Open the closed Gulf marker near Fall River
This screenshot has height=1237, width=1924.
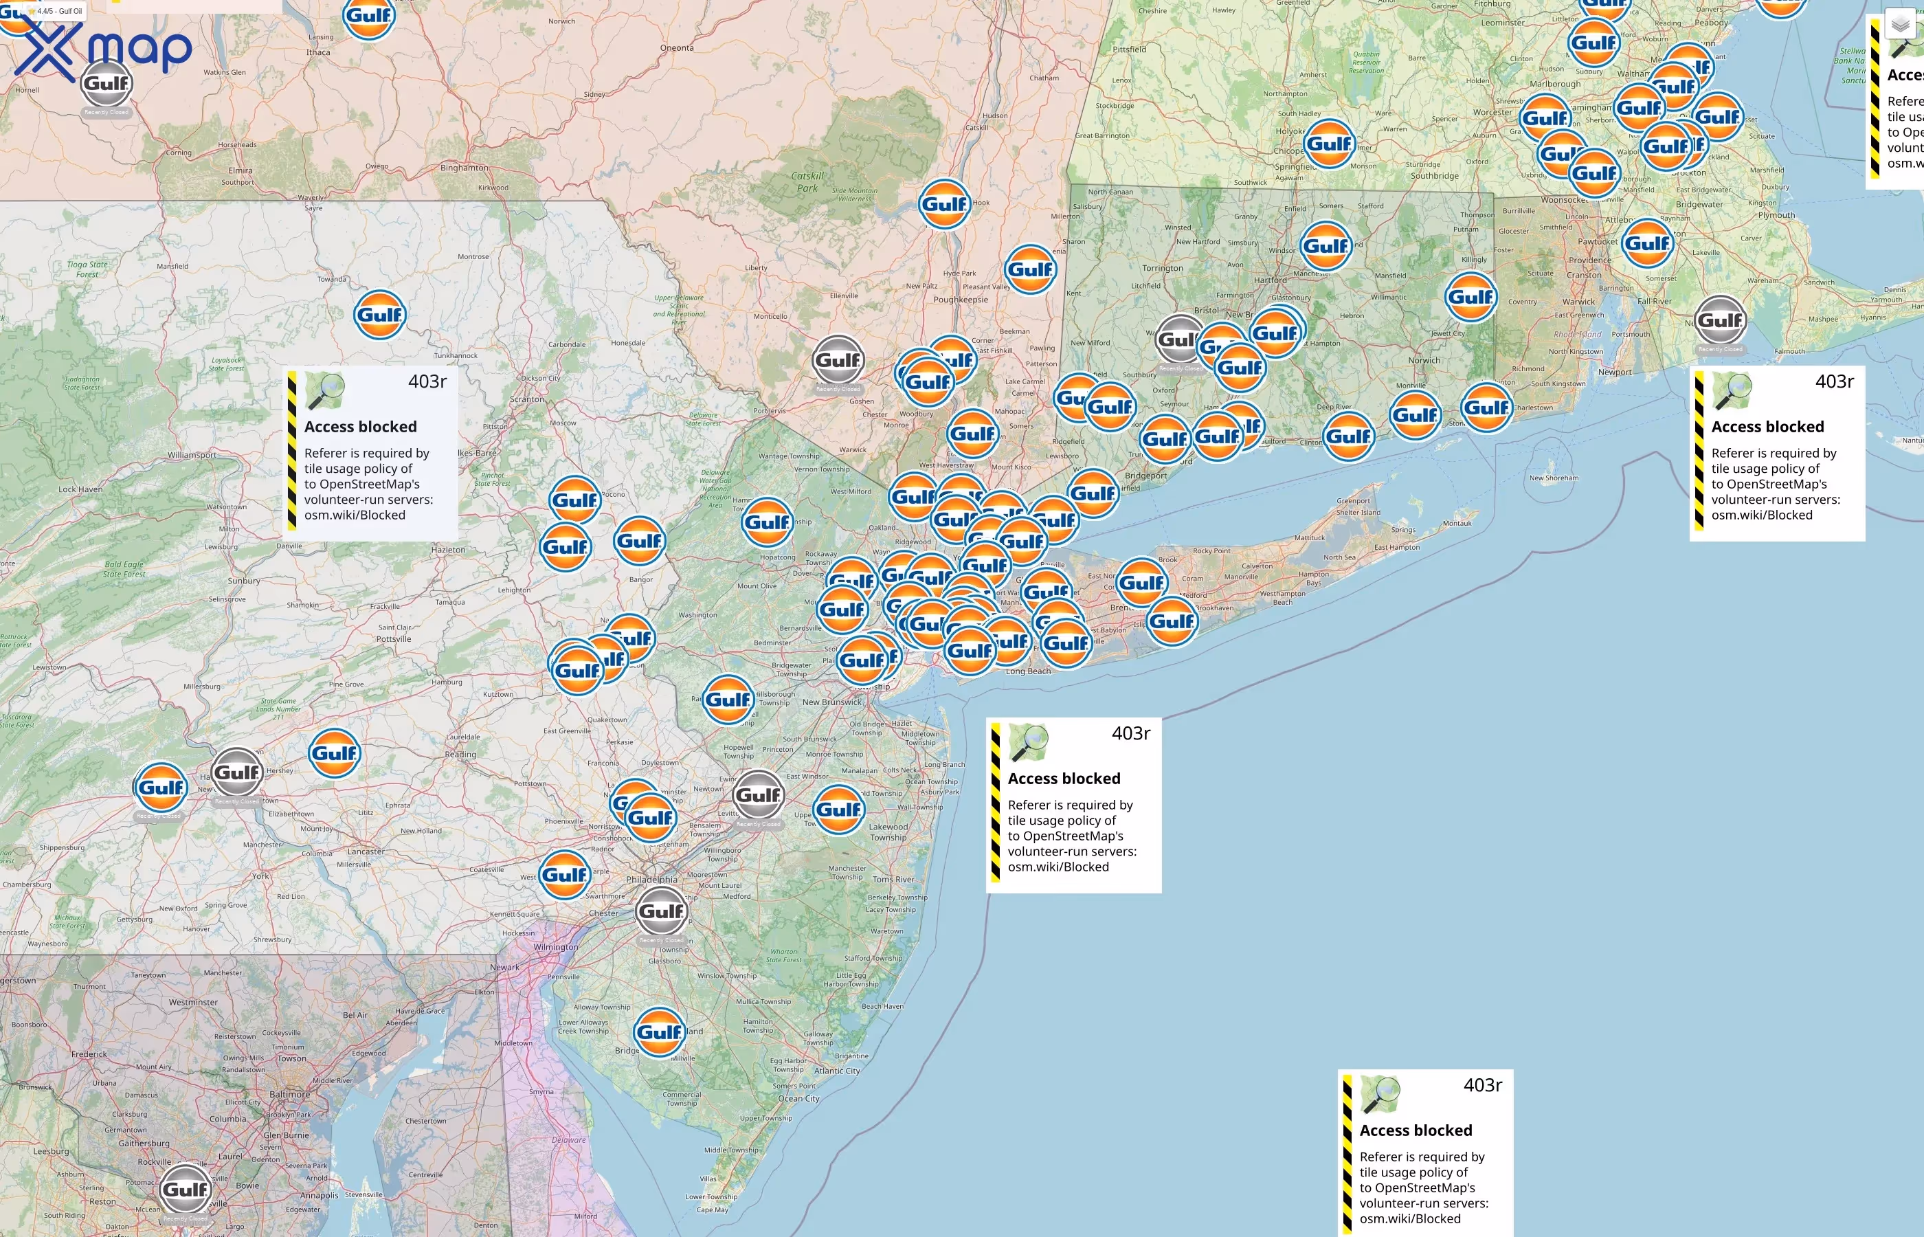coord(1720,320)
